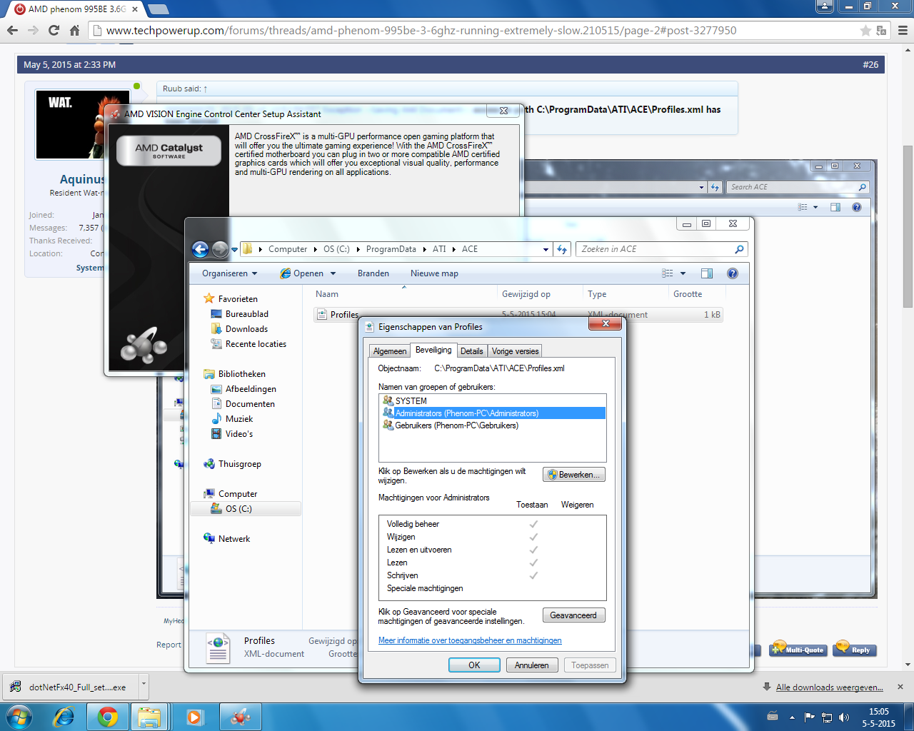914x731 pixels.
Task: Click refresh icon beside ACE address bar
Action: click(x=562, y=249)
